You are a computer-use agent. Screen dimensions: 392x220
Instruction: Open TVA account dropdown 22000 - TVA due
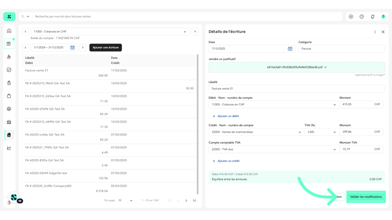coord(273,150)
